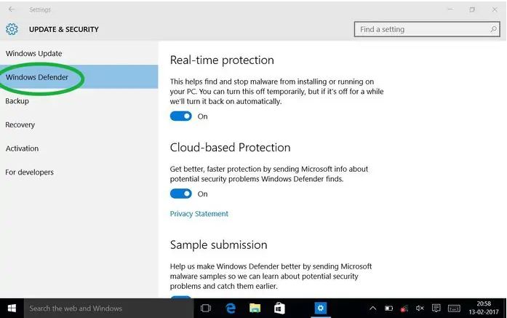Click the muted volume icon in tray
Viewport: 507px width, 318px height.
click(420, 309)
